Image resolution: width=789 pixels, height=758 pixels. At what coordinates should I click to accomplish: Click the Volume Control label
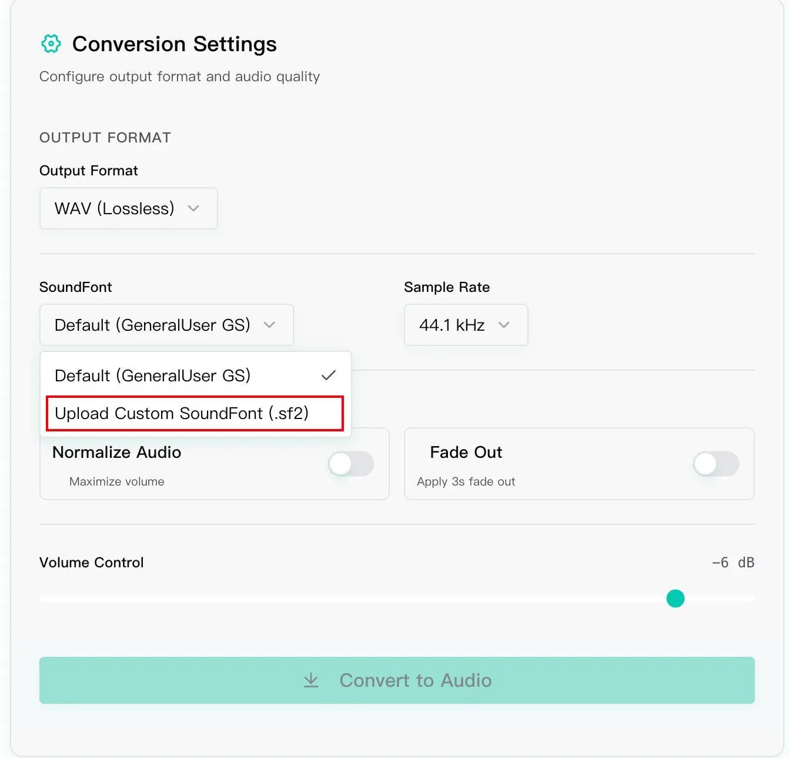point(92,563)
